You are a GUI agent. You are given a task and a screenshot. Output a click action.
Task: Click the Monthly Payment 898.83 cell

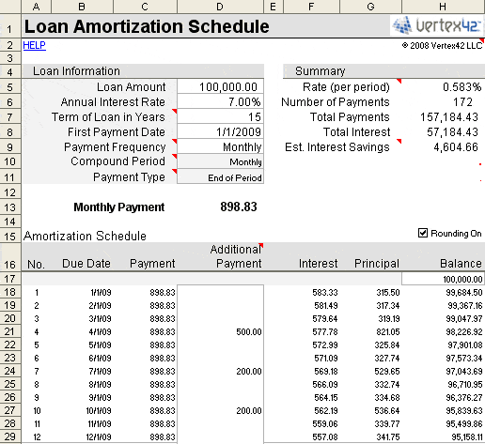[220, 207]
